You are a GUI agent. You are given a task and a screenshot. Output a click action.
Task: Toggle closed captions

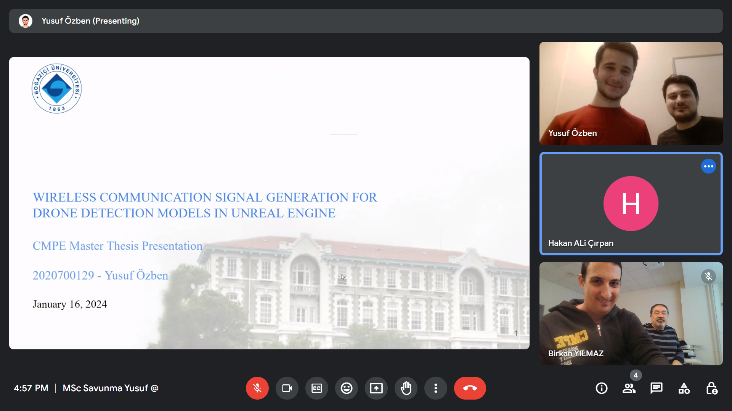point(317,388)
